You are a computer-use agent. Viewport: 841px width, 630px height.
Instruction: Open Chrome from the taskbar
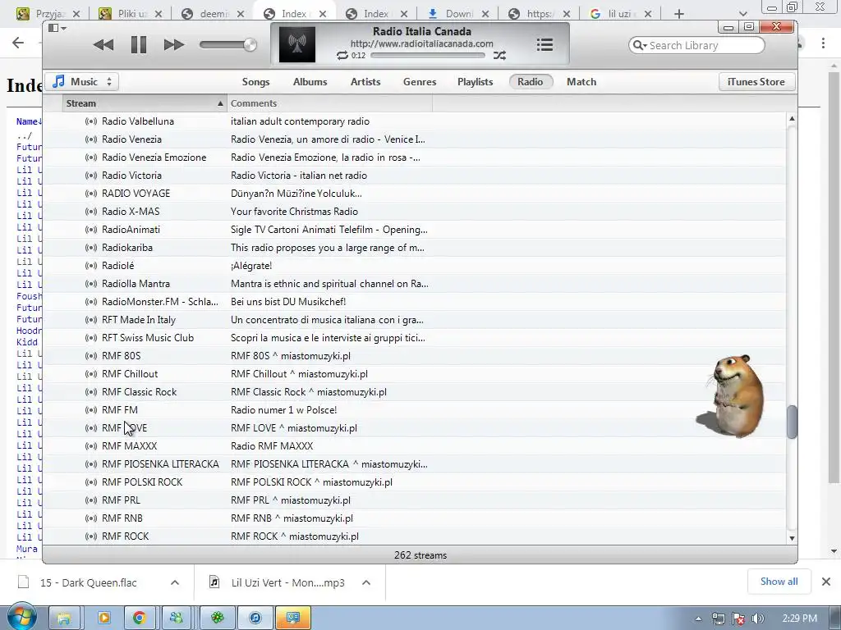click(140, 618)
